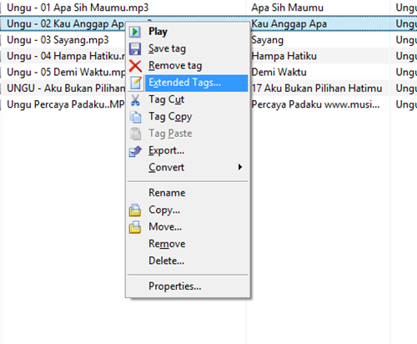Choose Play from the context menu
The height and width of the screenshot is (344, 417).
(x=188, y=32)
